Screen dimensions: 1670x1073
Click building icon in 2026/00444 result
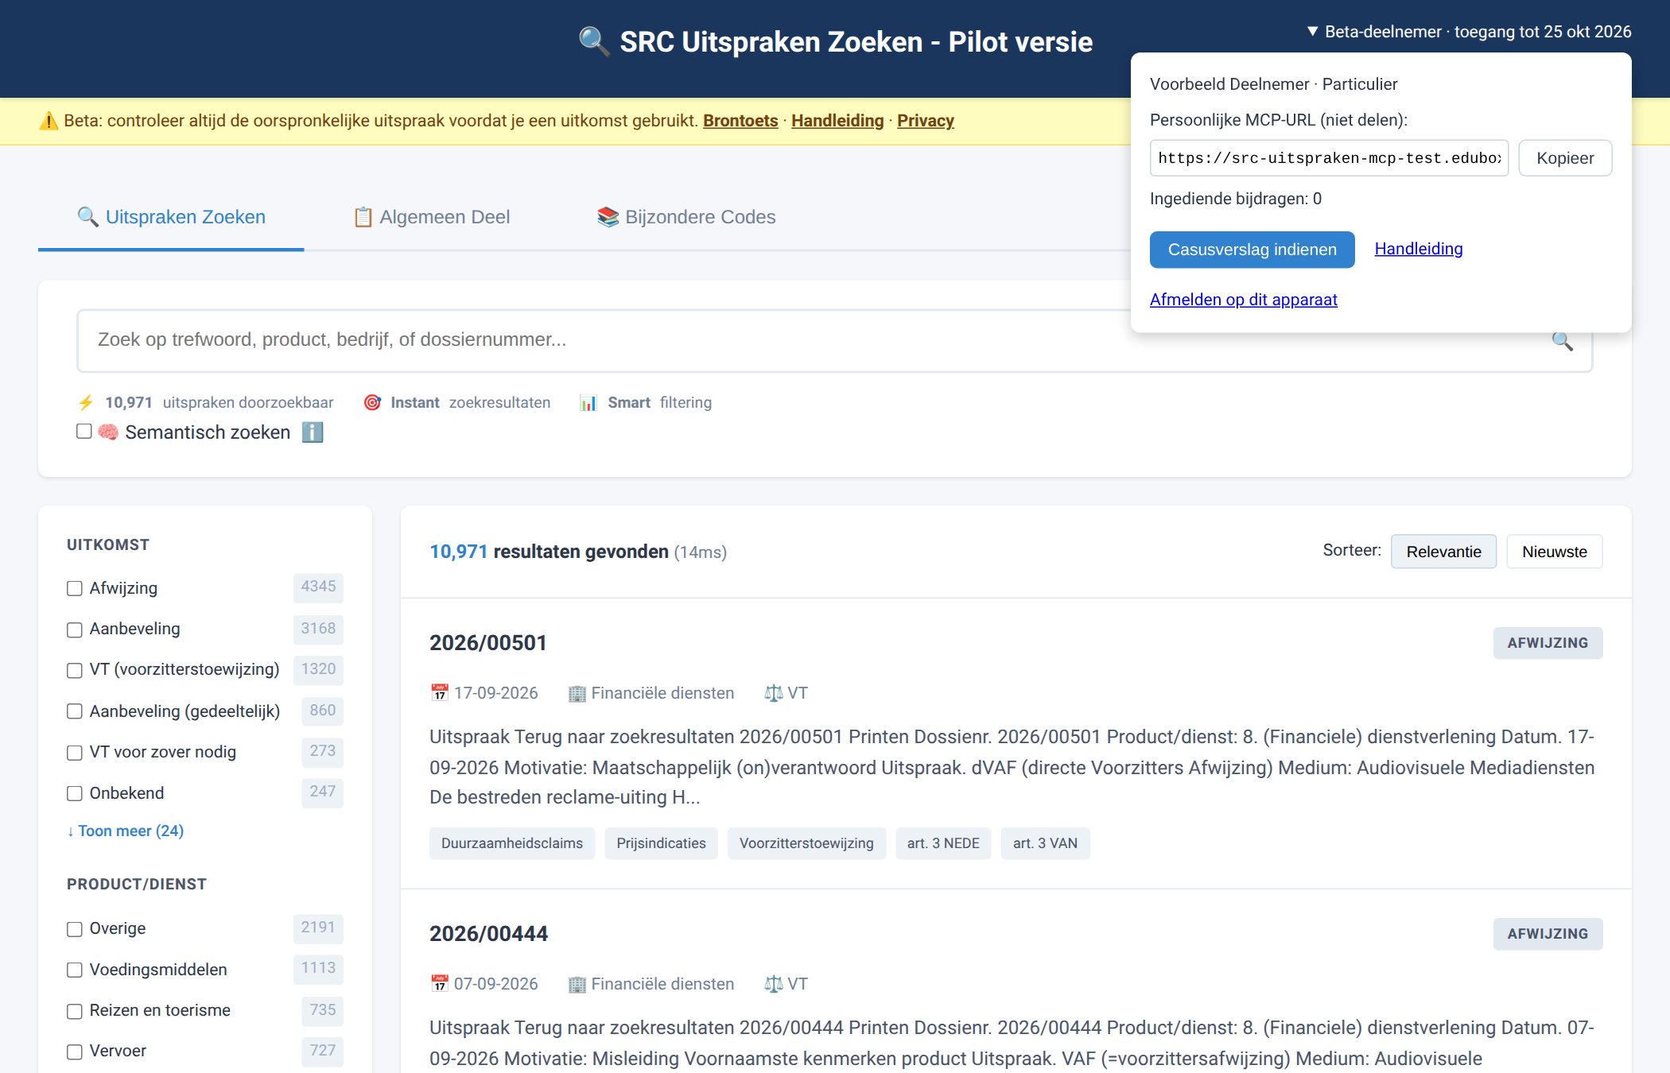[x=577, y=984]
